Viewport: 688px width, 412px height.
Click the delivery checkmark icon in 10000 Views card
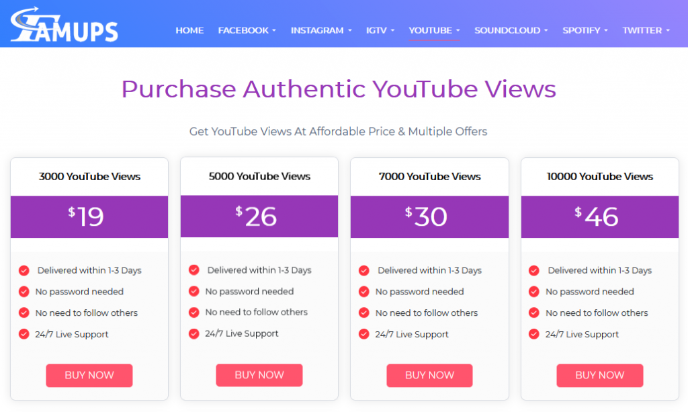[534, 270]
